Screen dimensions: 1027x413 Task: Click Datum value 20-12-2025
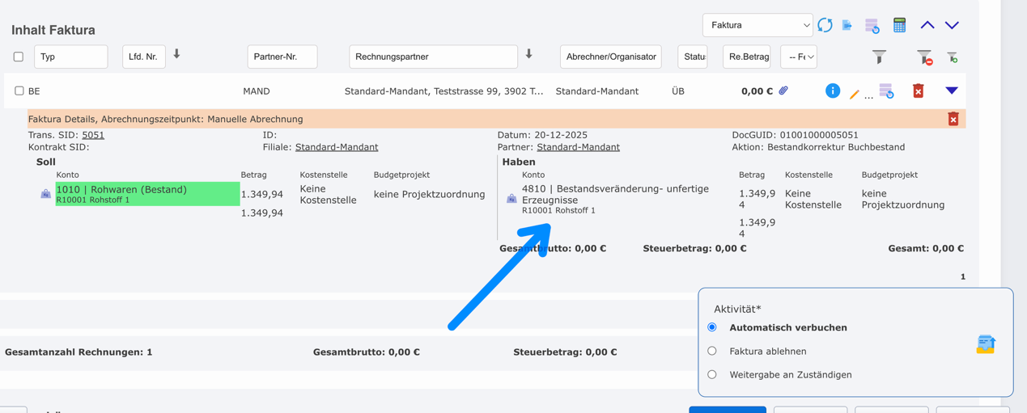pos(560,135)
